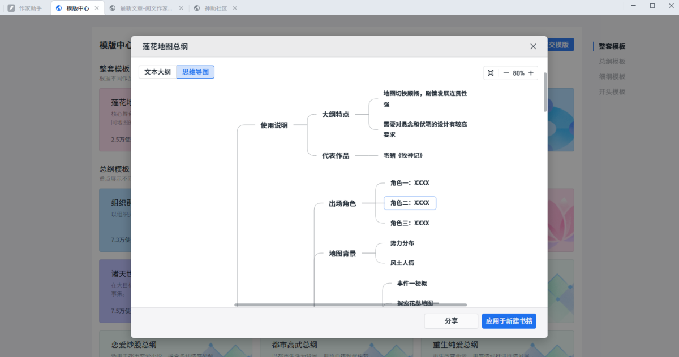Close the 最新文章 tab
This screenshot has width=679, height=357.
(181, 8)
